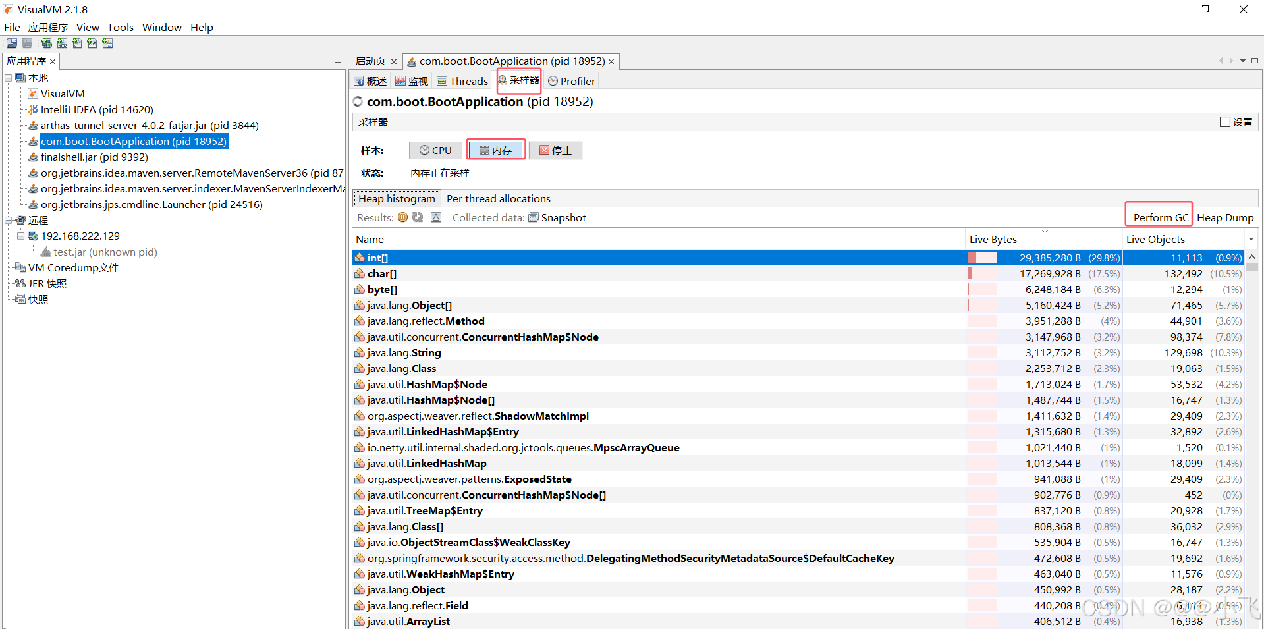Screen dimensions: 1264x629
Task: Open the Tools menu
Action: (x=121, y=27)
